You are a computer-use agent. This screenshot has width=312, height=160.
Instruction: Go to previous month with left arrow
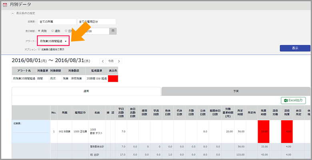(103, 61)
